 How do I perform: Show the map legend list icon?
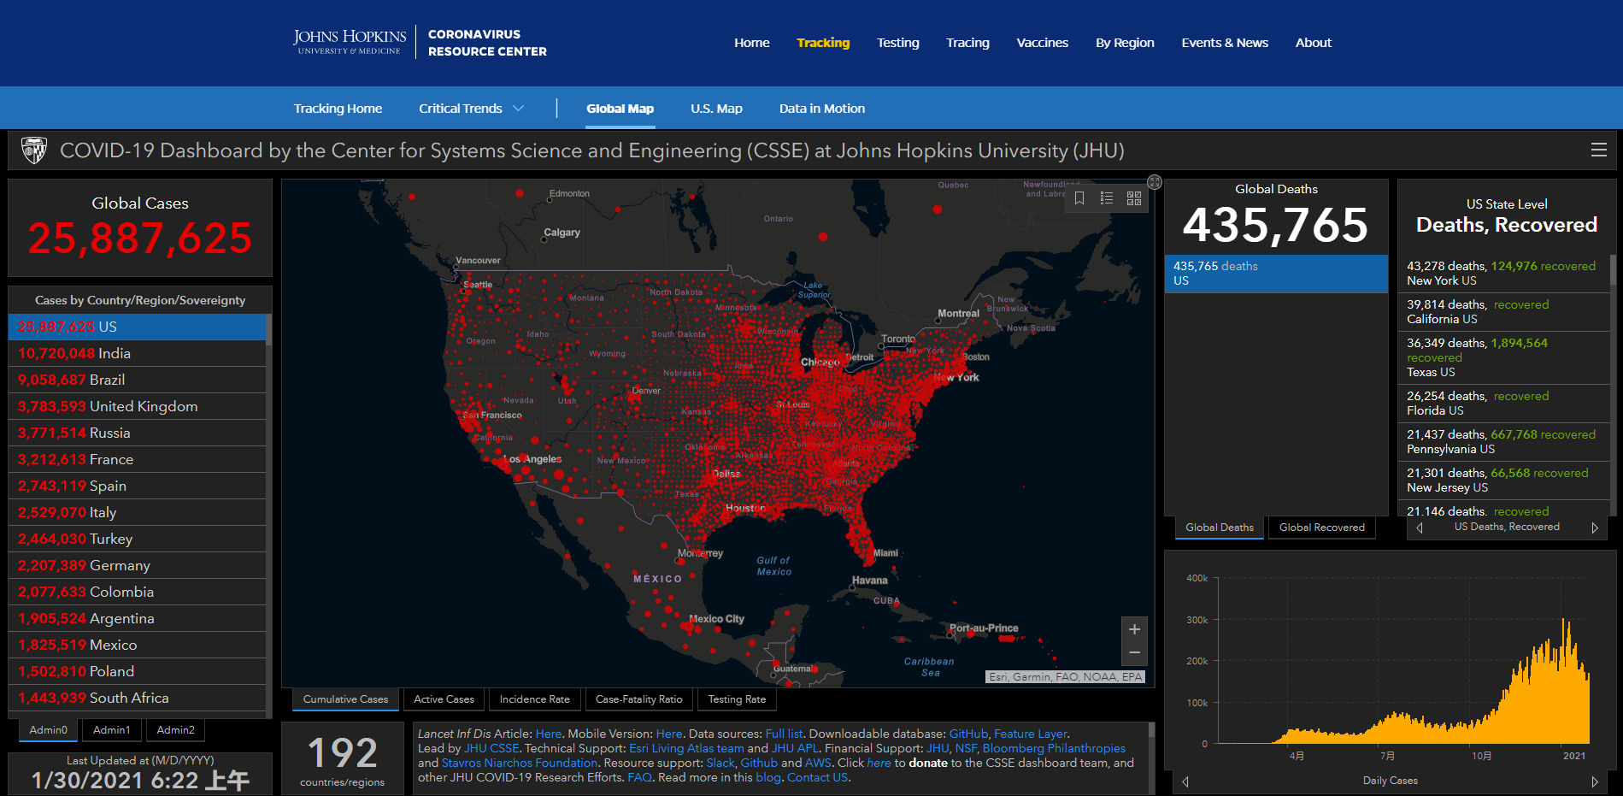[1107, 198]
